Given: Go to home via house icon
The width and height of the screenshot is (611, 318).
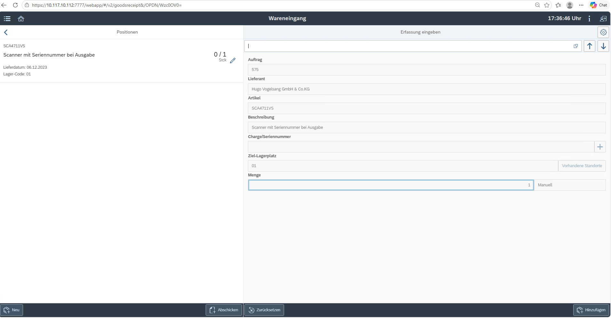Looking at the screenshot, I should [x=21, y=19].
